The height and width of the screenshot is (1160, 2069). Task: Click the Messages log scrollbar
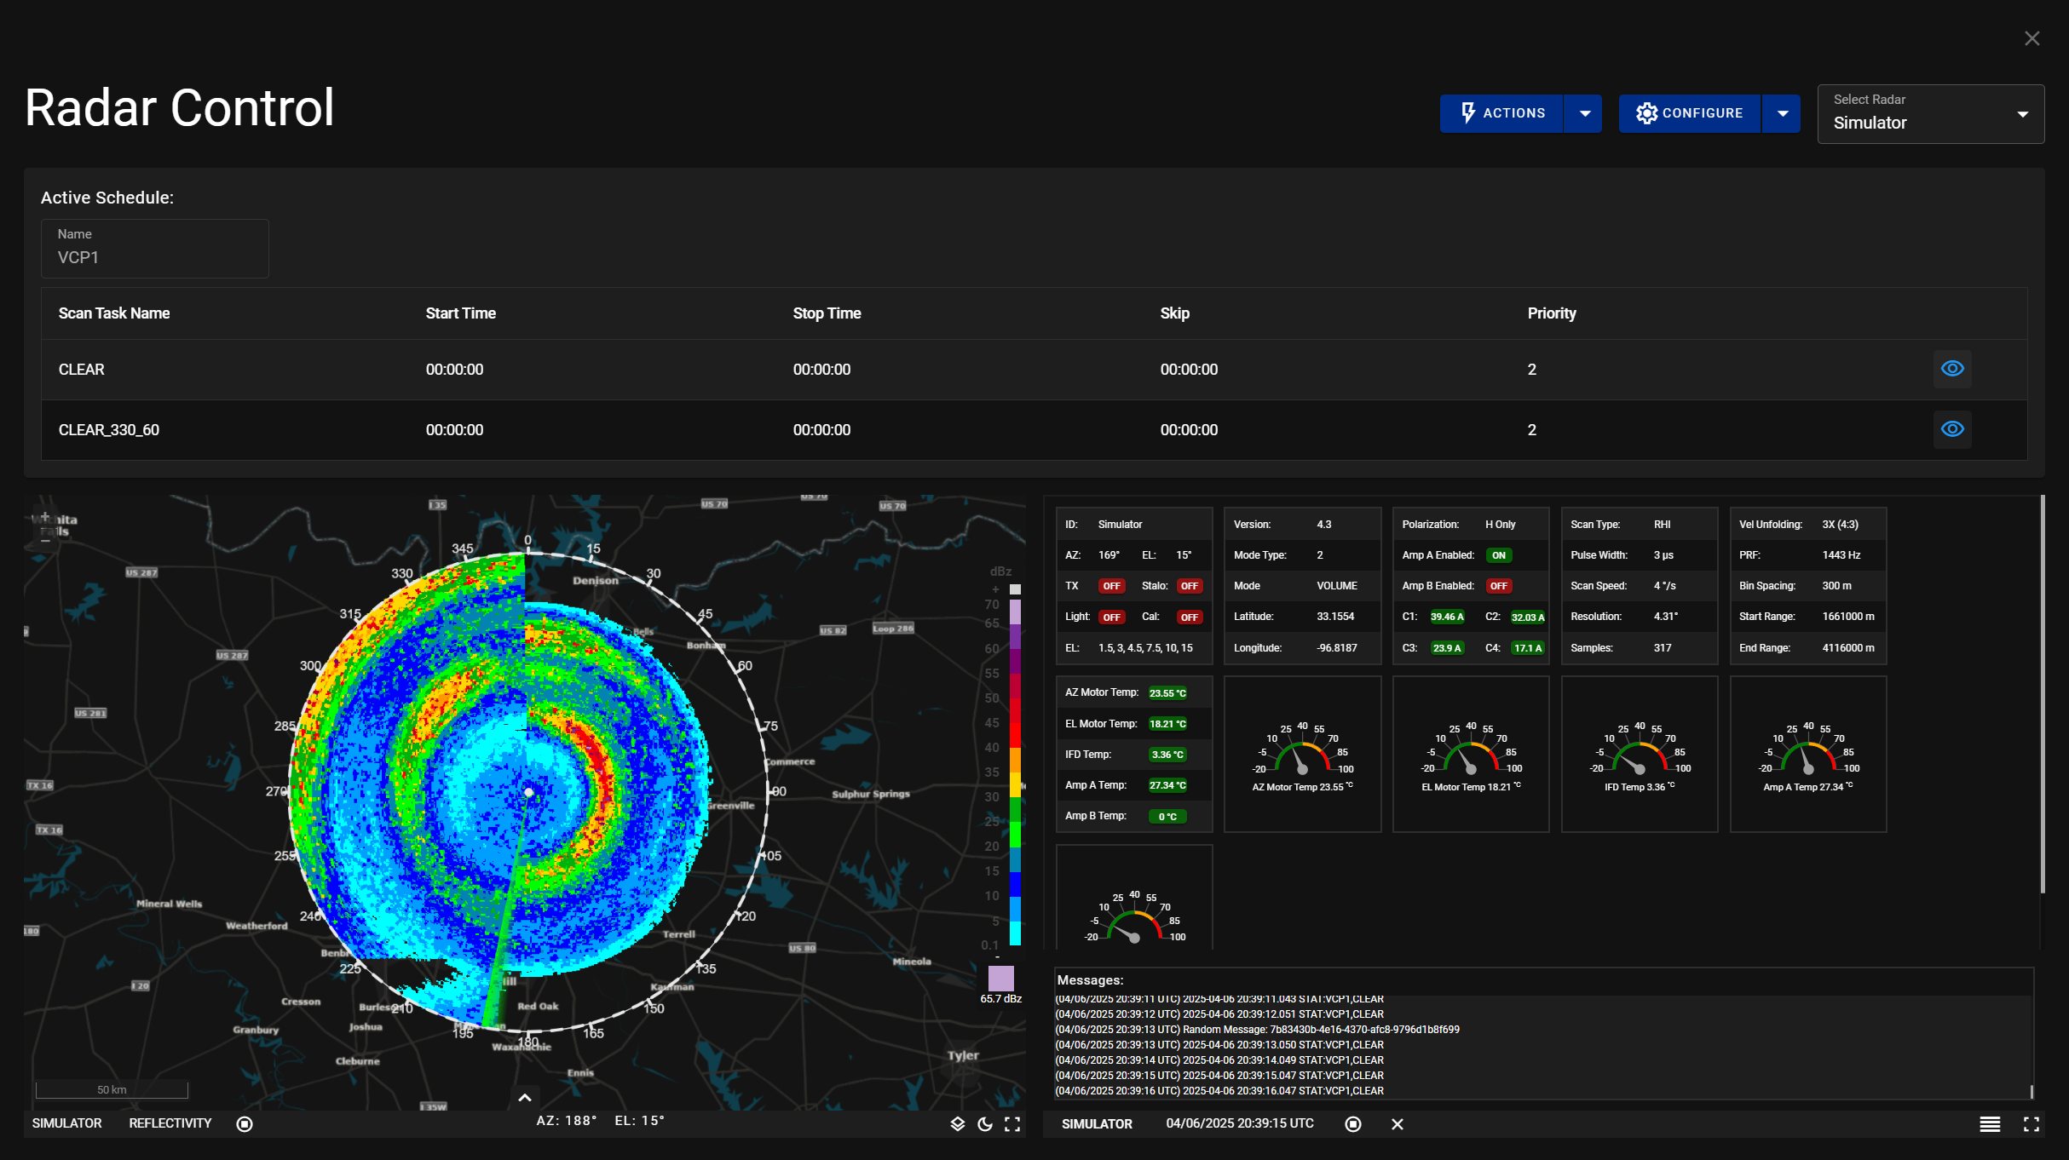pos(2032,1091)
